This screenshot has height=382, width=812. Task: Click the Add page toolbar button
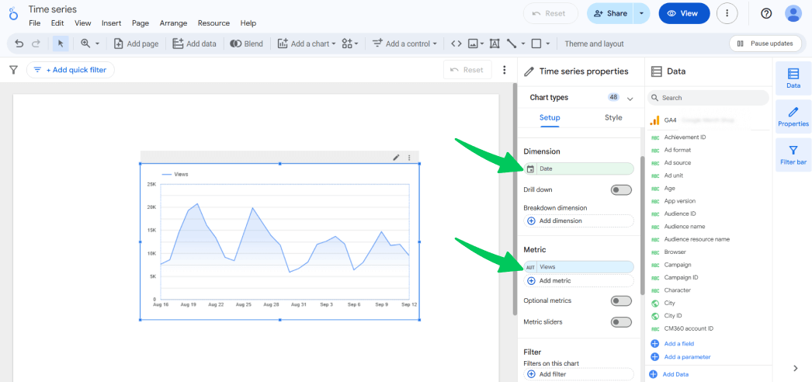coord(136,44)
